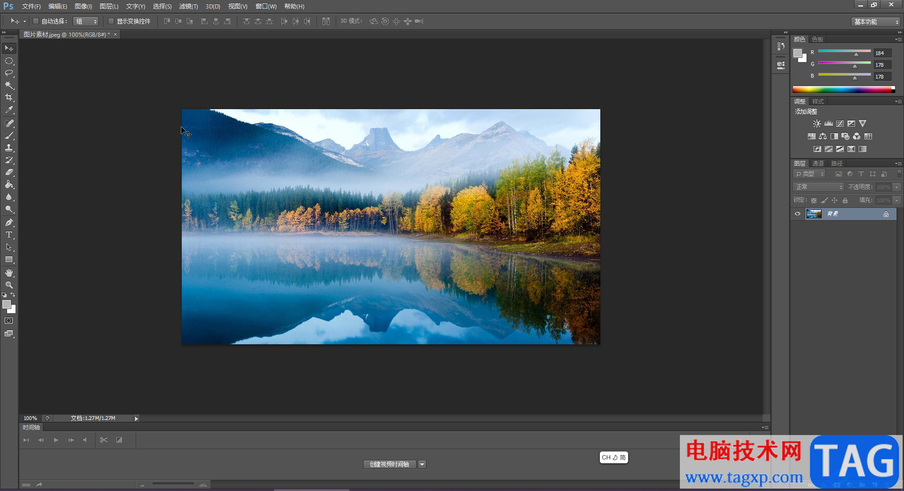Select the Paint Bucket tool
Viewport: 904px width, 491px height.
click(x=9, y=184)
